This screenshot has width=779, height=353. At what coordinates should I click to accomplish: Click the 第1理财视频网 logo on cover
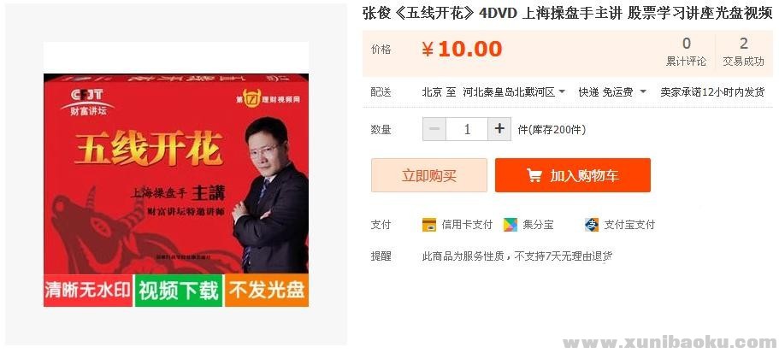click(268, 97)
